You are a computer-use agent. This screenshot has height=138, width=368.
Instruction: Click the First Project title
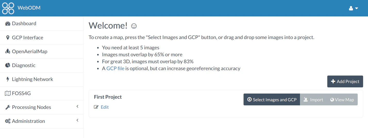[x=108, y=97]
